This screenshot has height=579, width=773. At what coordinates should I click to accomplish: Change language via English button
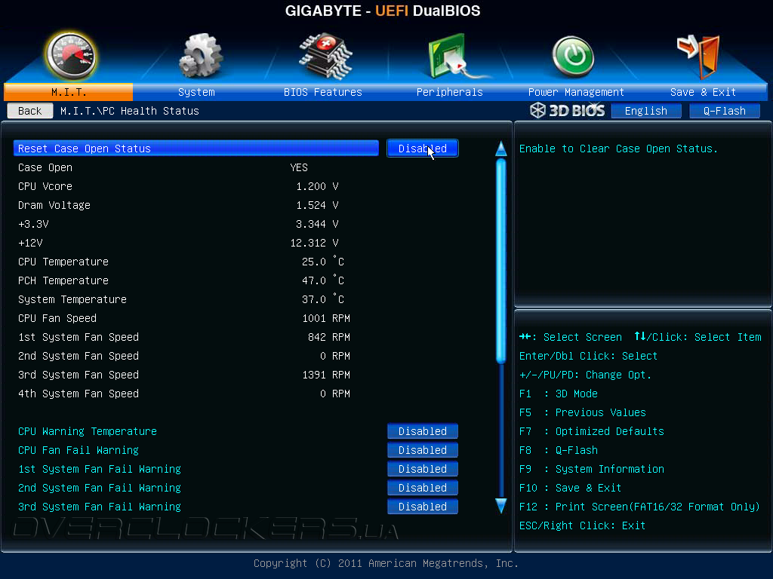pos(646,111)
